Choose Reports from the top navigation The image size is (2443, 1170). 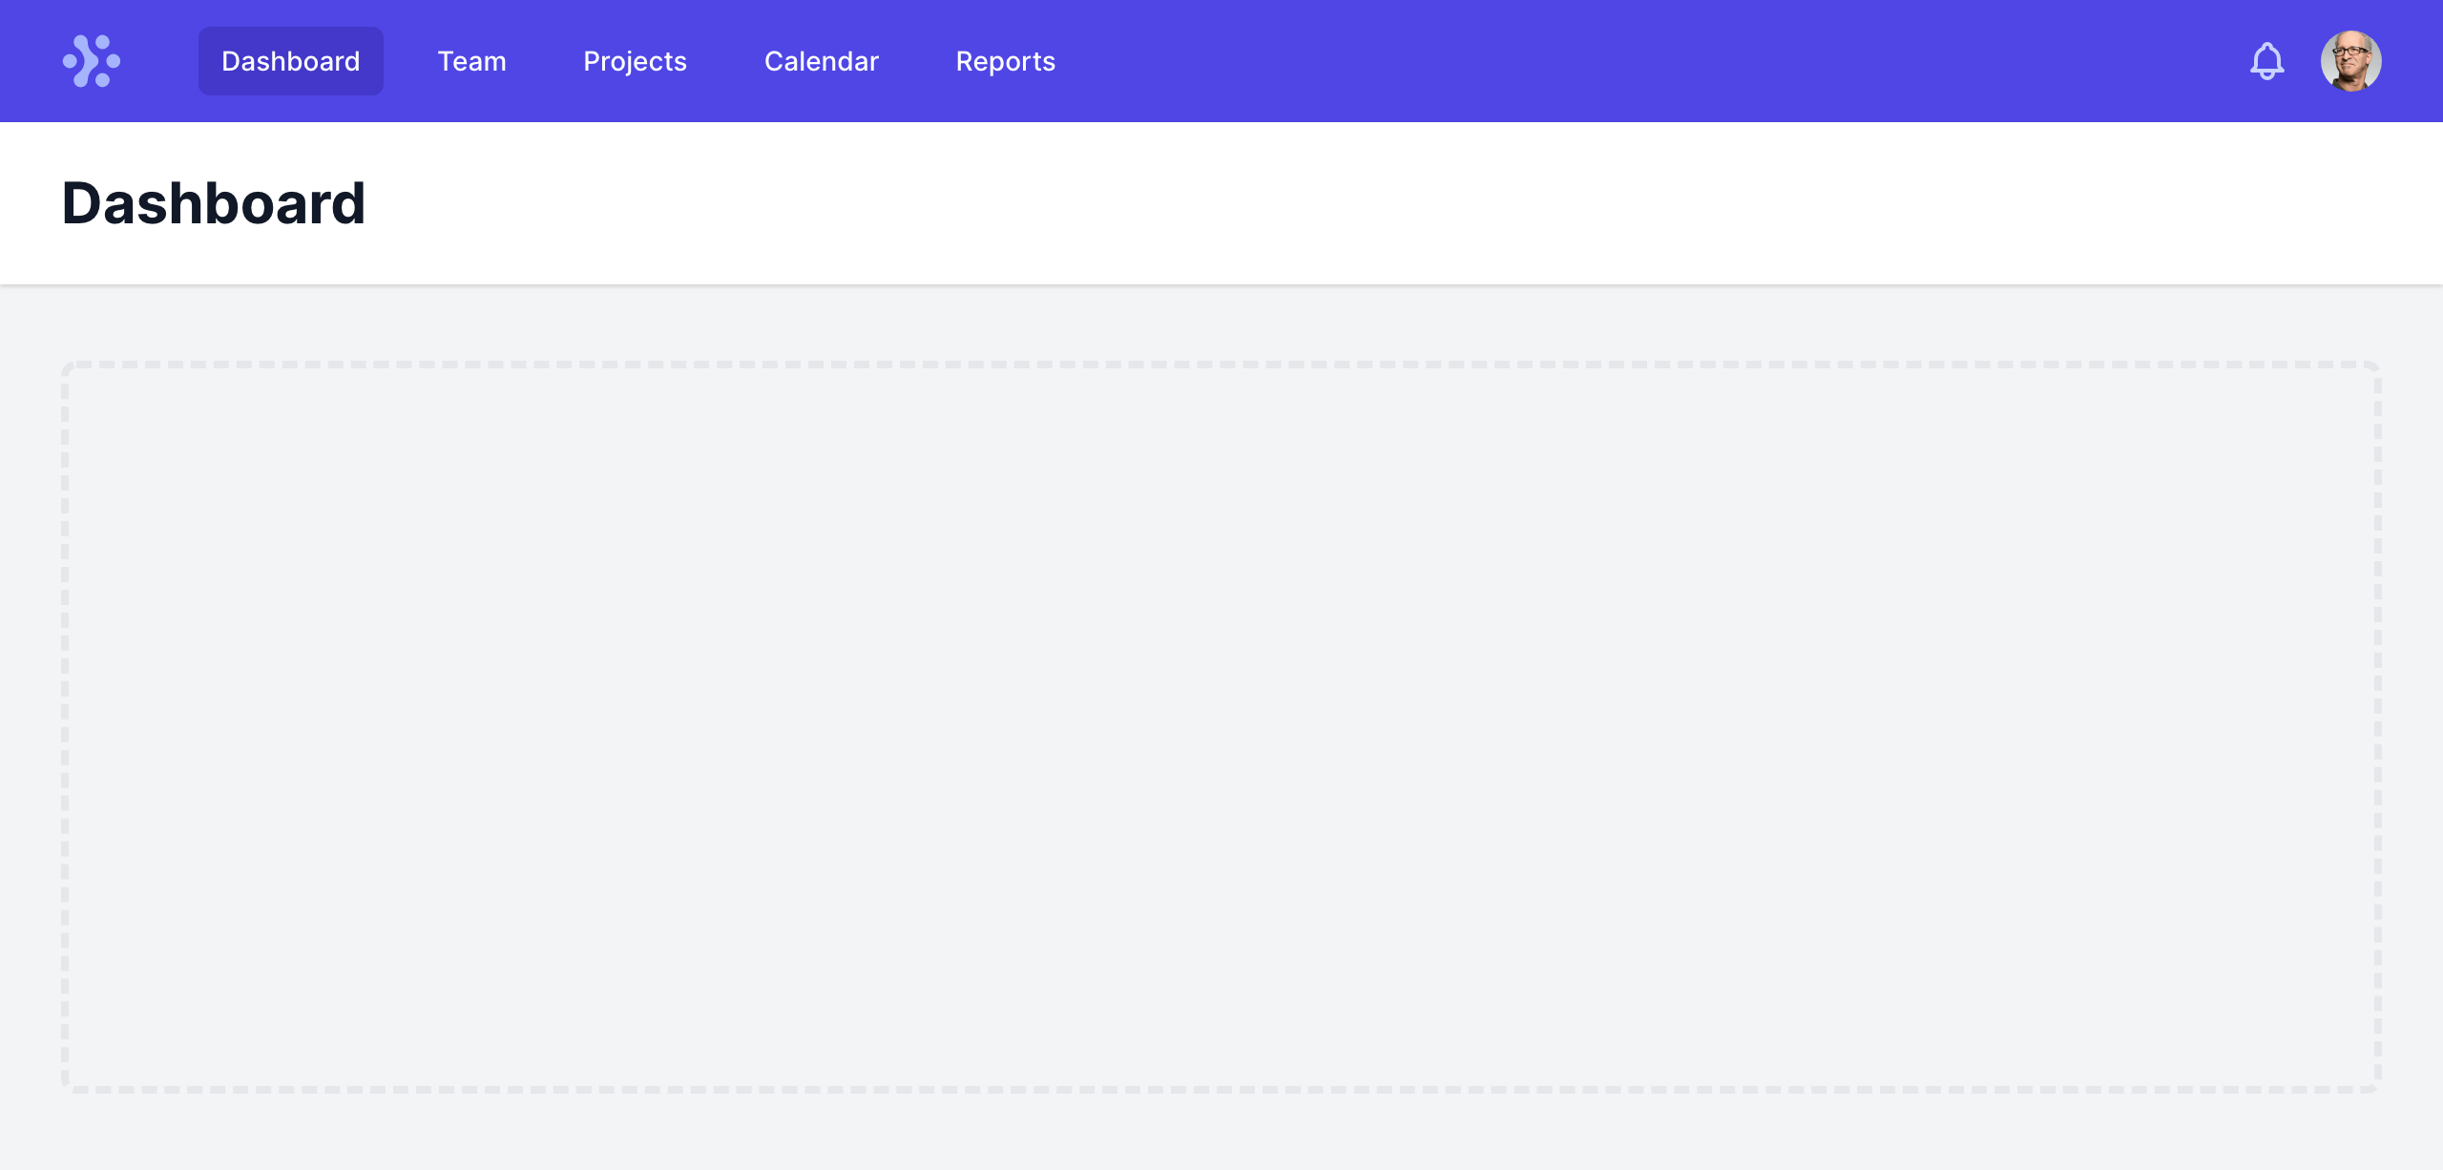tap(1005, 61)
